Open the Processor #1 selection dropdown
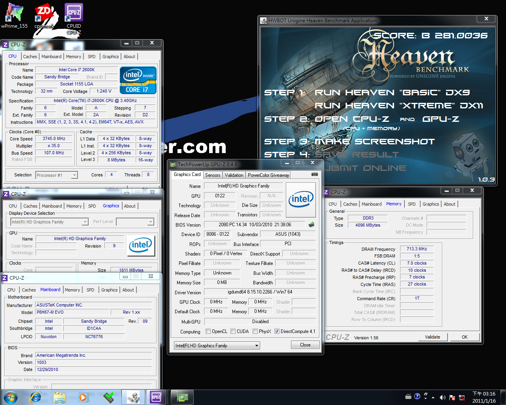 coord(57,175)
